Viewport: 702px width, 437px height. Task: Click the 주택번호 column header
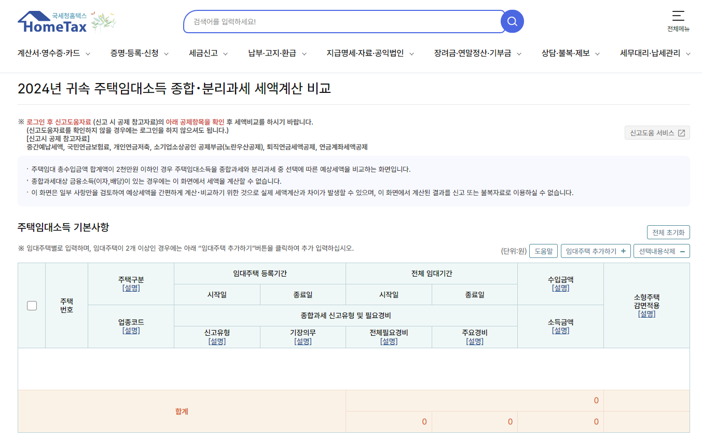66,306
